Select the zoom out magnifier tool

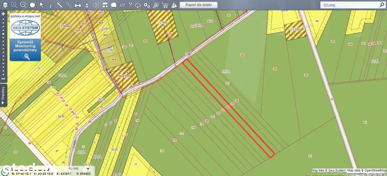point(23,5)
